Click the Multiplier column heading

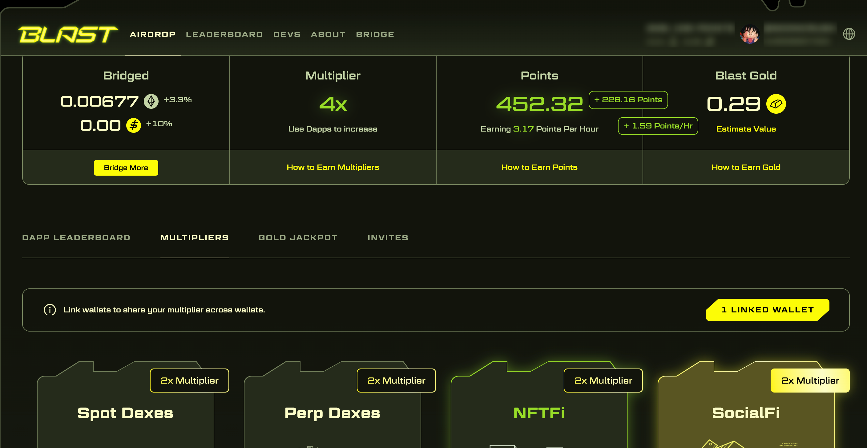tap(333, 75)
